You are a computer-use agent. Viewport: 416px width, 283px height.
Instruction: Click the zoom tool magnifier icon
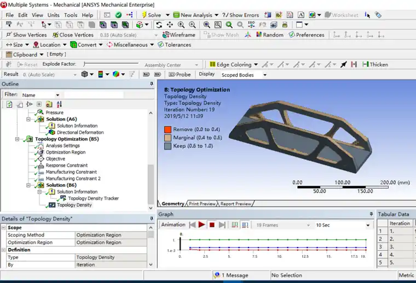pyautogui.click(x=181, y=25)
